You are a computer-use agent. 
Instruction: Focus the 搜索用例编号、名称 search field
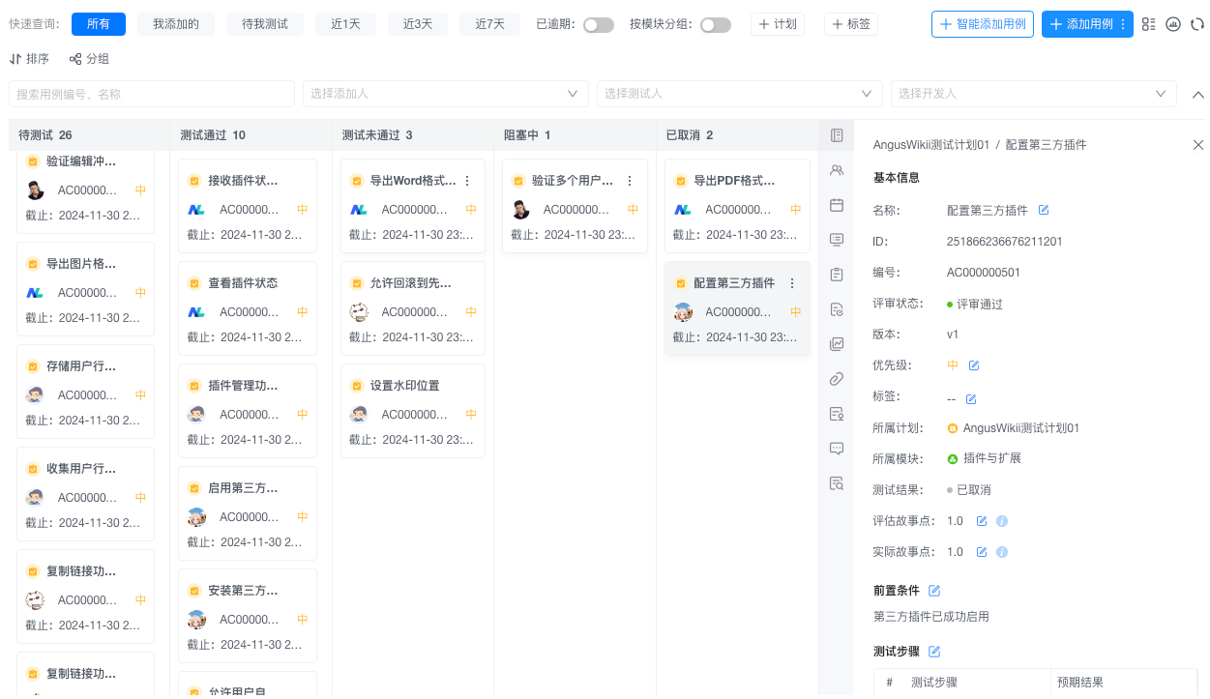tap(152, 94)
